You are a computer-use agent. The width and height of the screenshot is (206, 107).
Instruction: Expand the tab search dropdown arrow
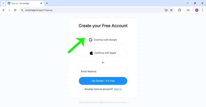[x=3, y=3]
